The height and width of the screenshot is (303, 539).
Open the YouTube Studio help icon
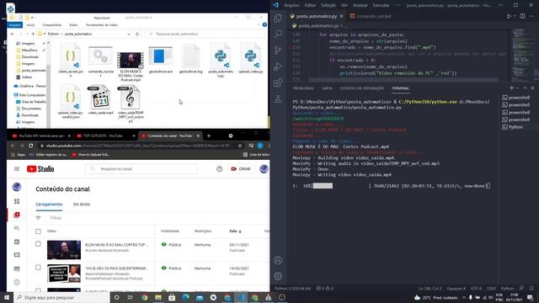pos(219,168)
